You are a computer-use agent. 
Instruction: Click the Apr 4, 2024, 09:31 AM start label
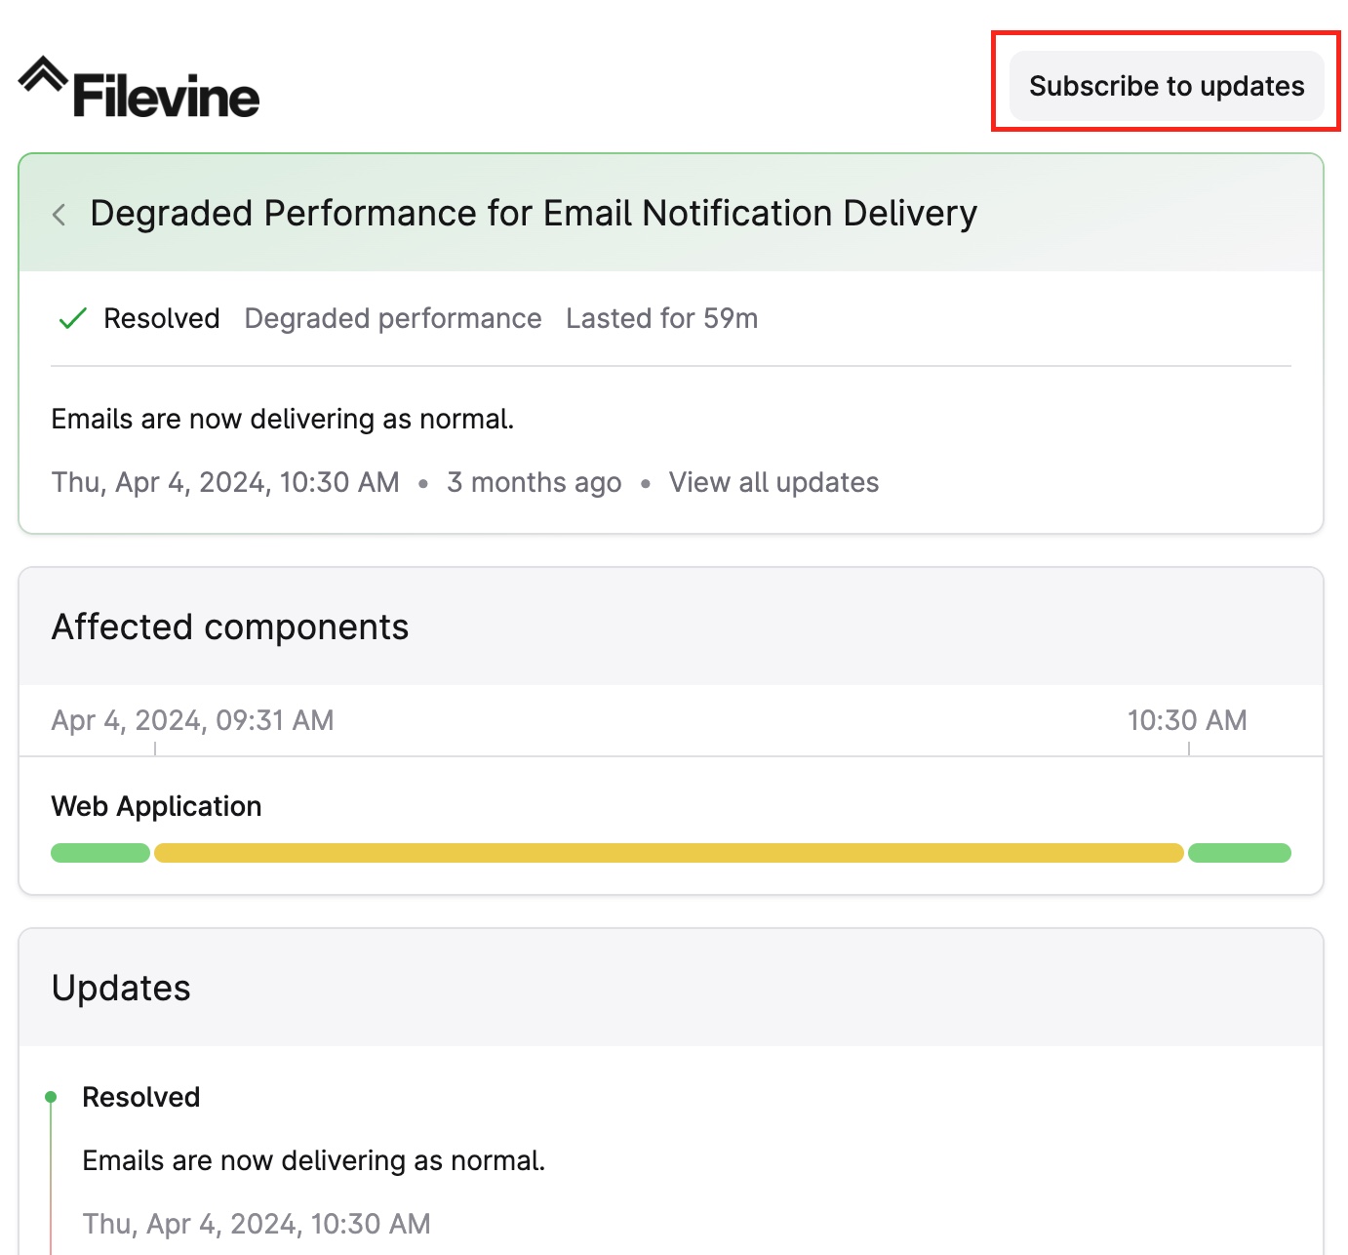pyautogui.click(x=192, y=720)
